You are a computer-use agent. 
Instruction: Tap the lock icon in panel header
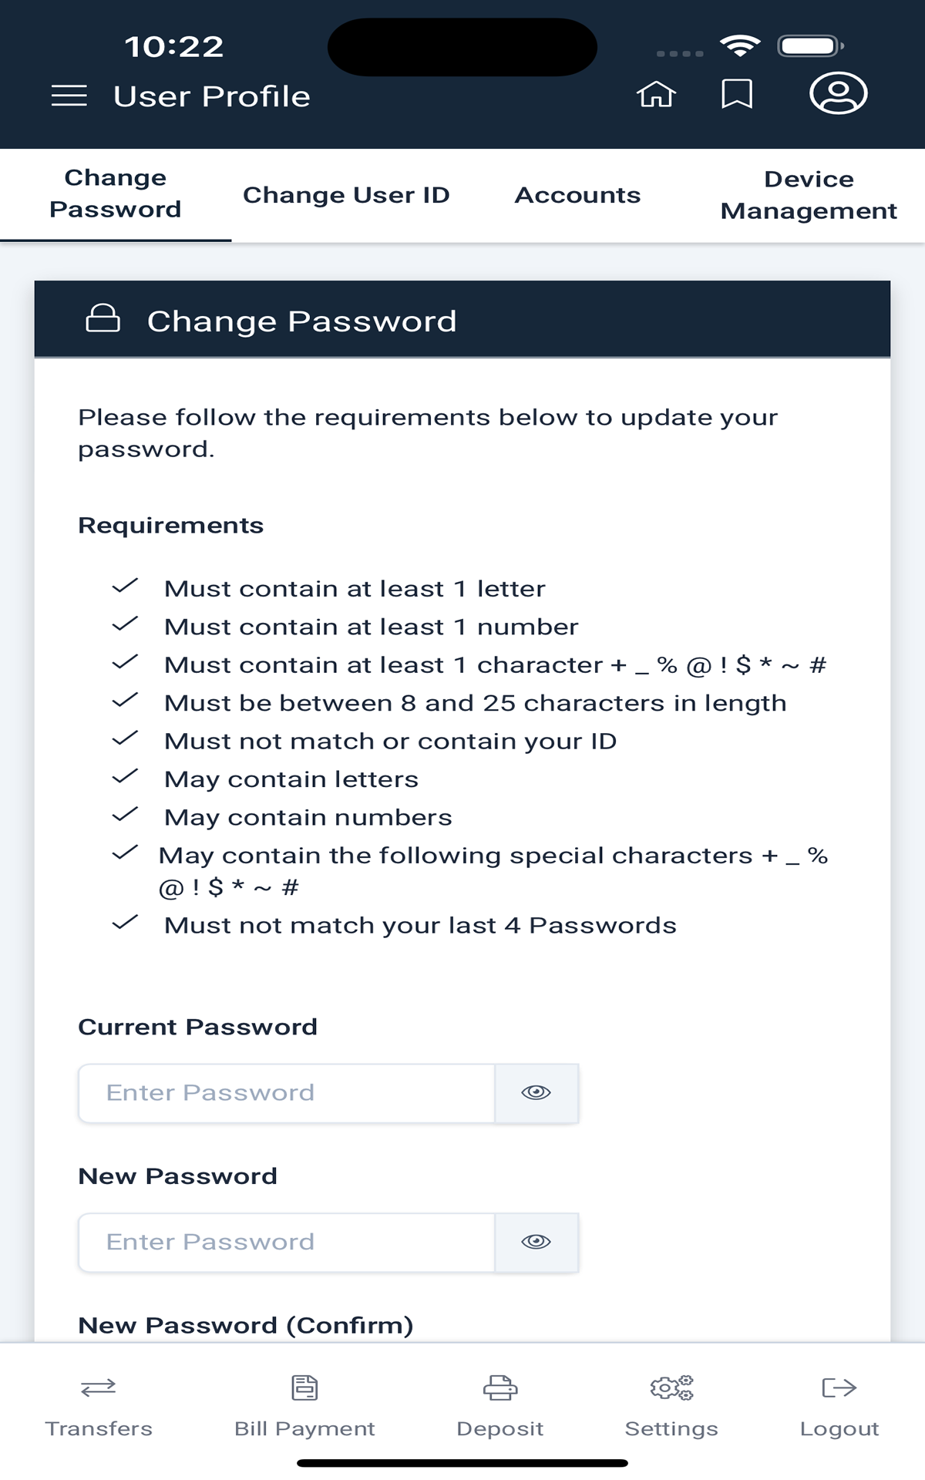point(103,318)
